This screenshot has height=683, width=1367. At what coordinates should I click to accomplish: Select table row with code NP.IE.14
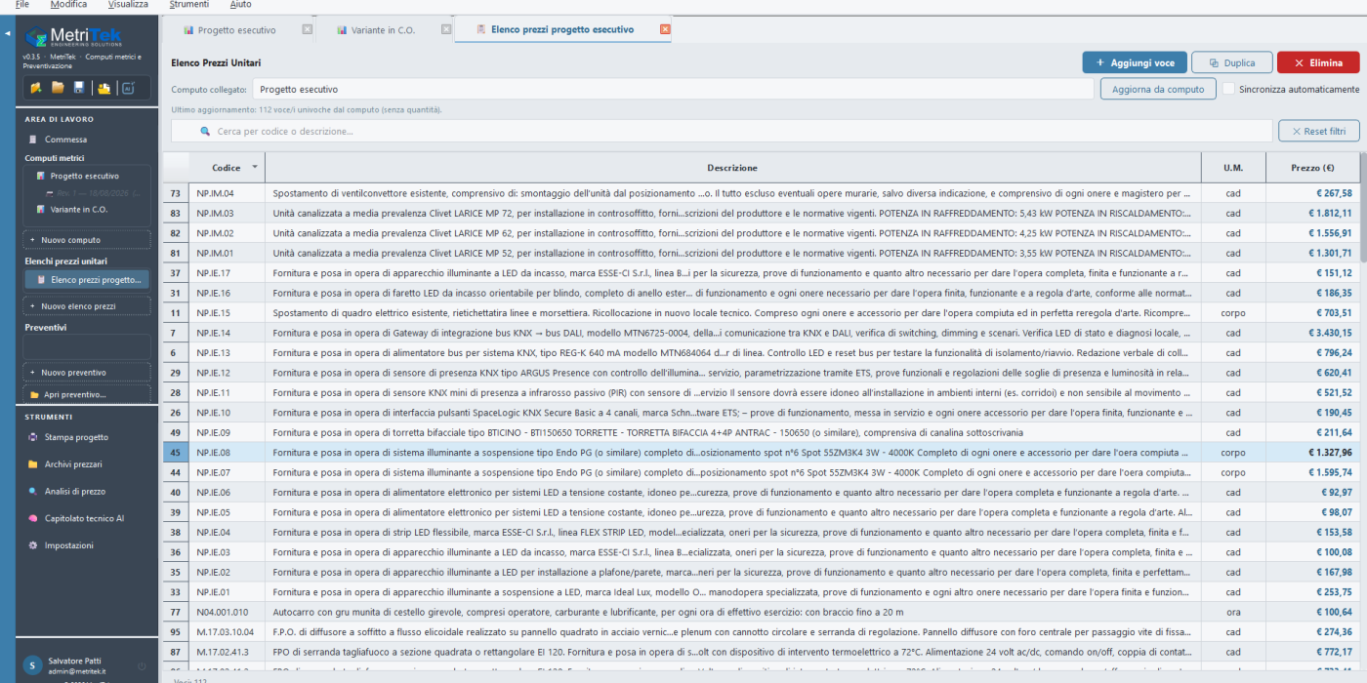pyautogui.click(x=761, y=333)
